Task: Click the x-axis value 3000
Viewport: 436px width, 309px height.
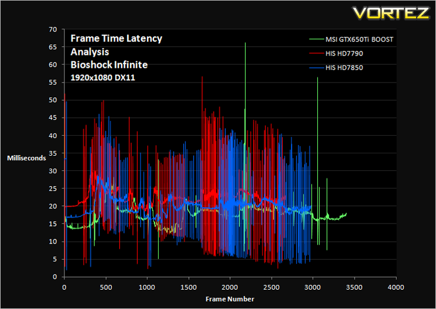Action: point(313,287)
